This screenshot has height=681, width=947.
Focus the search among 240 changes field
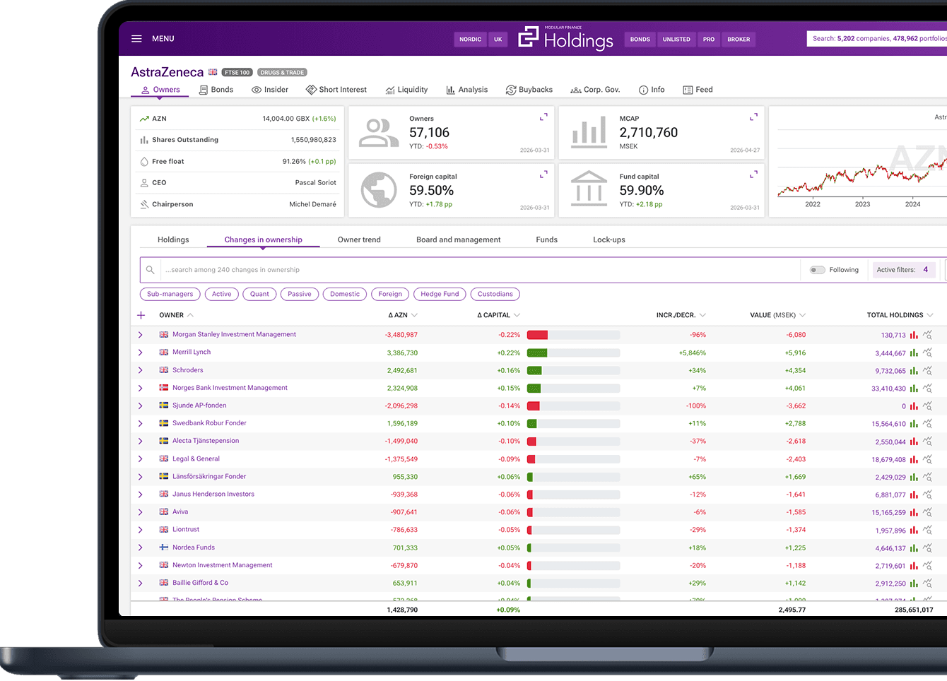tap(481, 270)
